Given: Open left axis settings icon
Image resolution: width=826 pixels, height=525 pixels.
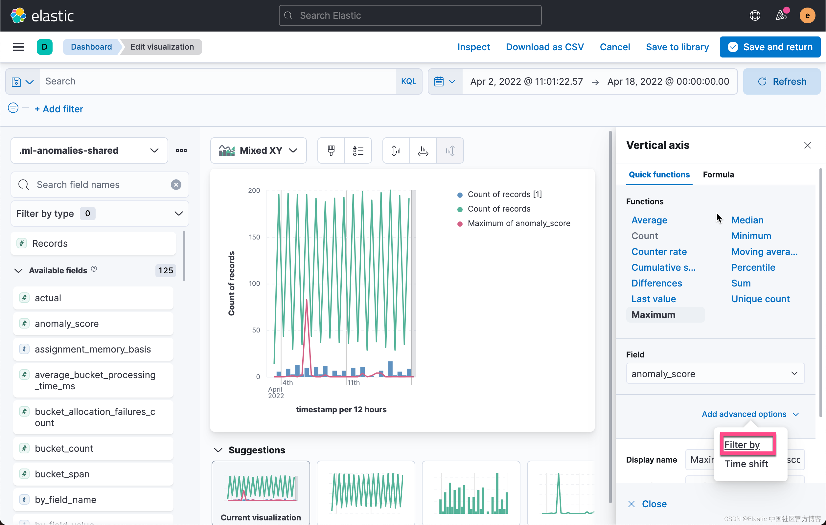Looking at the screenshot, I should pos(396,150).
